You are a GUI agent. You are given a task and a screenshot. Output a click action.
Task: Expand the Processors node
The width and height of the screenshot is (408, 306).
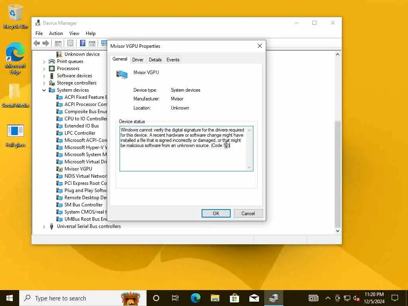point(44,69)
